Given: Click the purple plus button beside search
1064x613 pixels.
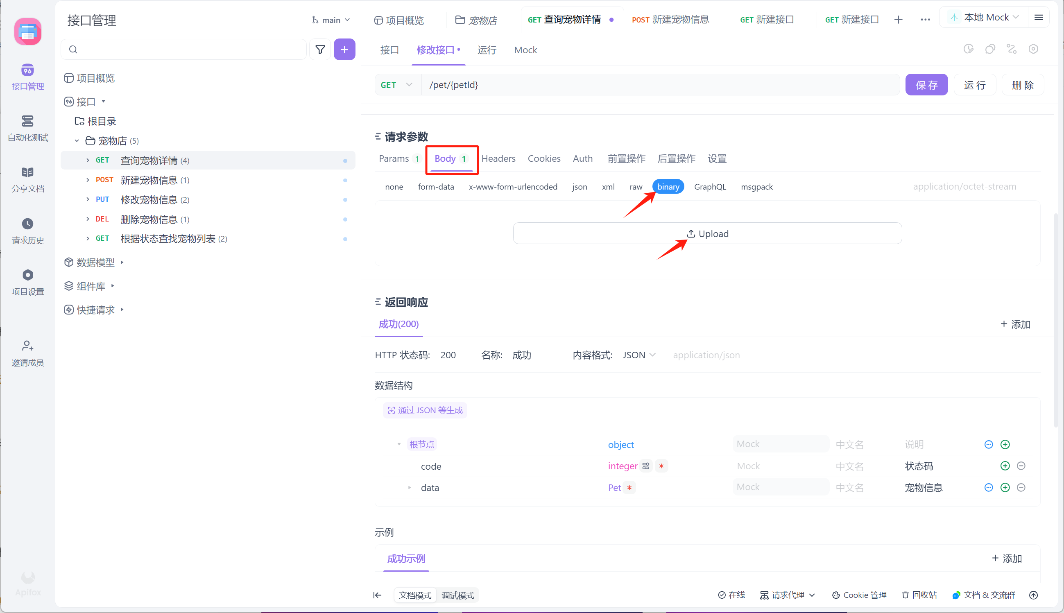Looking at the screenshot, I should point(344,50).
